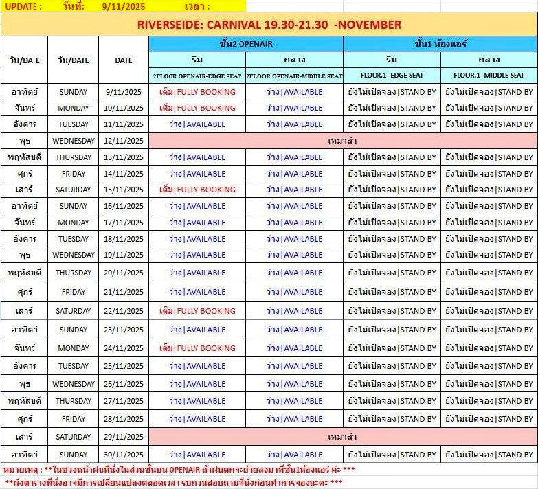This screenshot has height=489, width=538.
Task: Select the edge-seat AVAILABLE cell for 11/11/2025
Action: [x=197, y=124]
